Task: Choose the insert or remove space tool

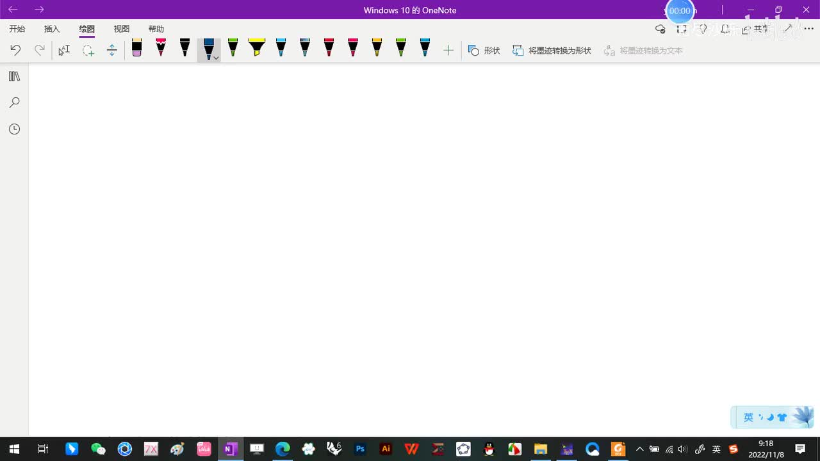Action: 112,50
